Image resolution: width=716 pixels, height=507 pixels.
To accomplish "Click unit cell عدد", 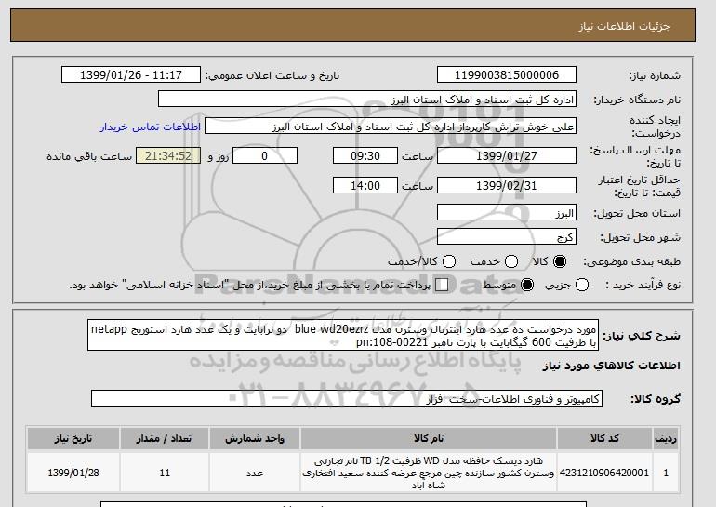I will coord(255,473).
